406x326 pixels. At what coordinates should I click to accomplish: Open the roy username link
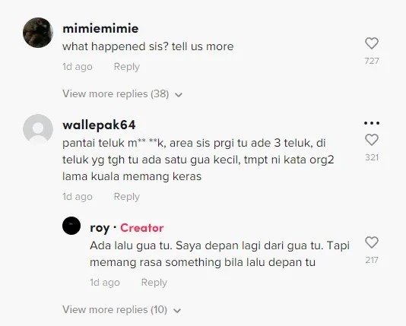click(x=100, y=228)
